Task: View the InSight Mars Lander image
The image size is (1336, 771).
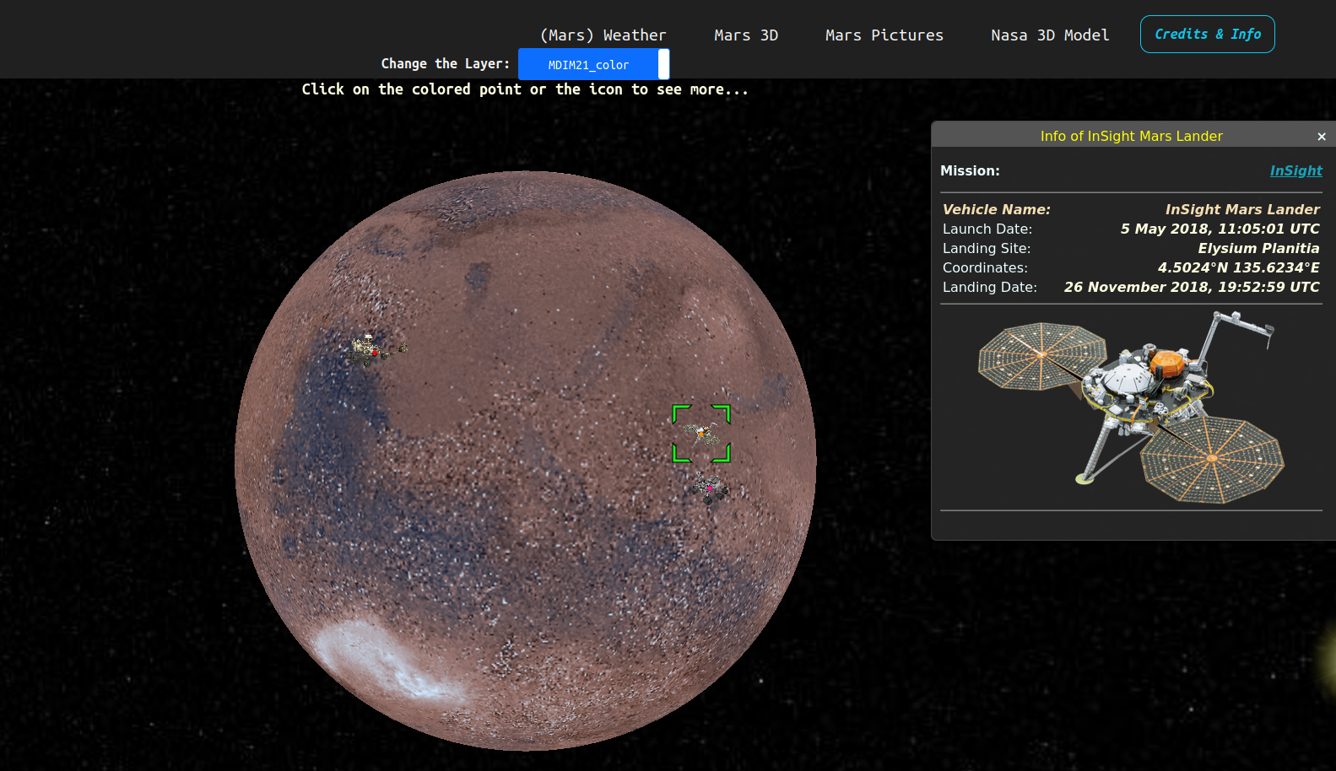Action: tap(1131, 407)
